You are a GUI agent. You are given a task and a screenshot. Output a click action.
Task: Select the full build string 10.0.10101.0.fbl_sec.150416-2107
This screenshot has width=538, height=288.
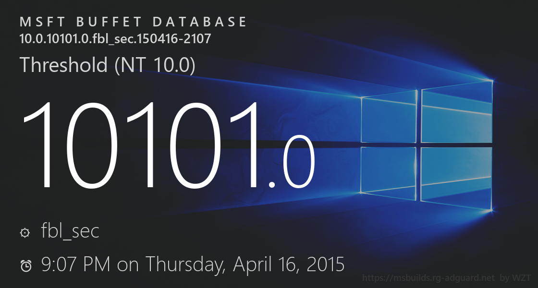[115, 39]
